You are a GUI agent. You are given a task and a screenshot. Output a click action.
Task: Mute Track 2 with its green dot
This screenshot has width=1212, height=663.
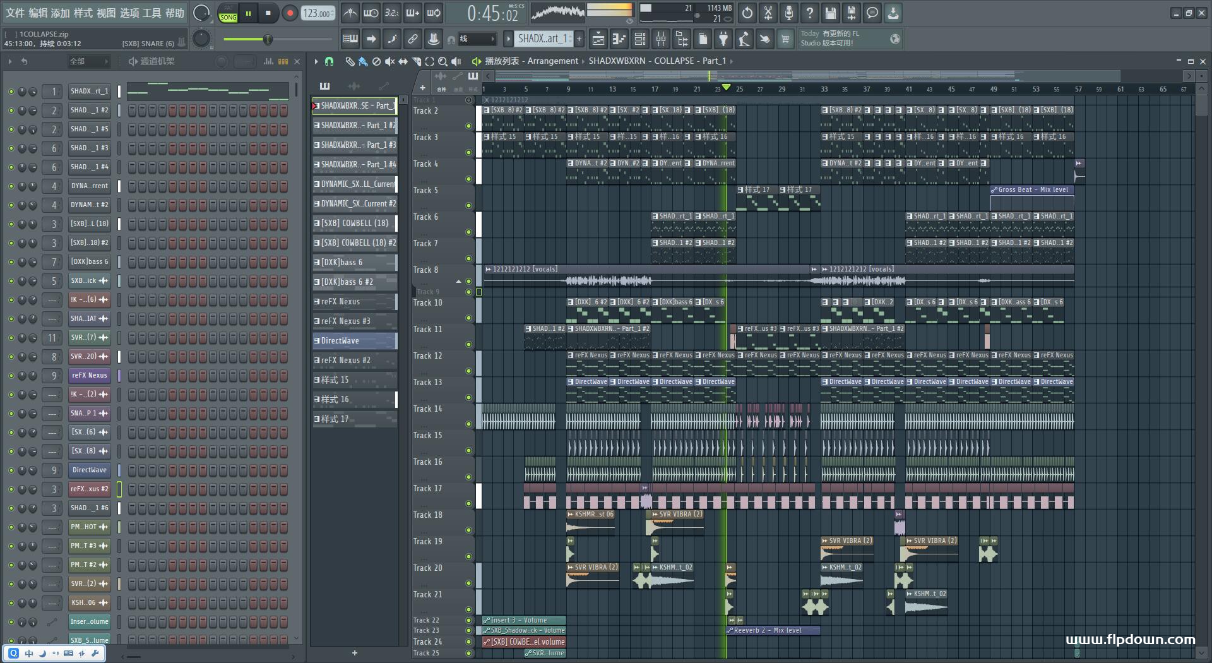pyautogui.click(x=468, y=126)
